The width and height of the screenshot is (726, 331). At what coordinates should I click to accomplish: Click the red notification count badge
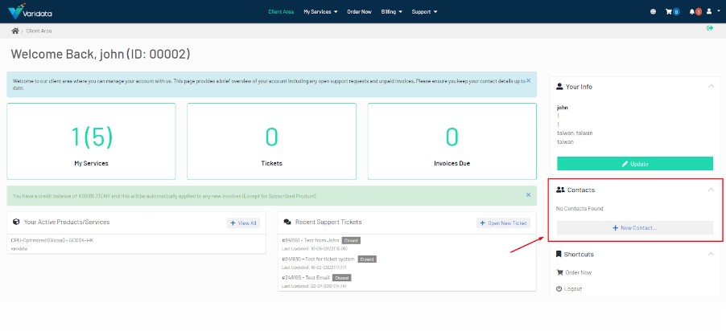click(x=698, y=11)
